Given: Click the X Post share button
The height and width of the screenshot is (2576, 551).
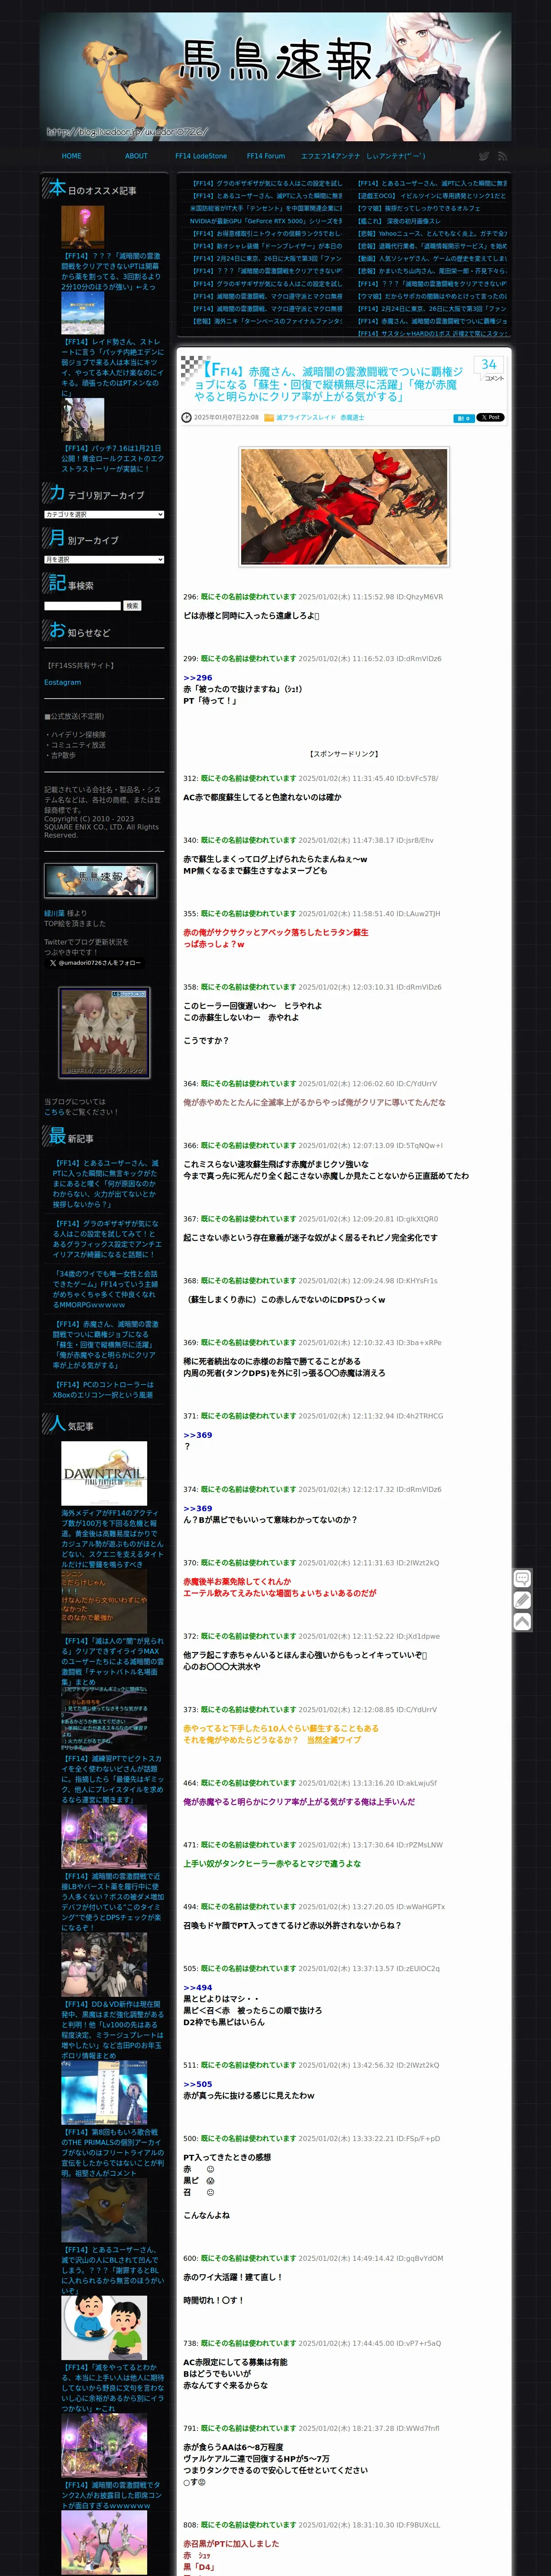Looking at the screenshot, I should 490,417.
